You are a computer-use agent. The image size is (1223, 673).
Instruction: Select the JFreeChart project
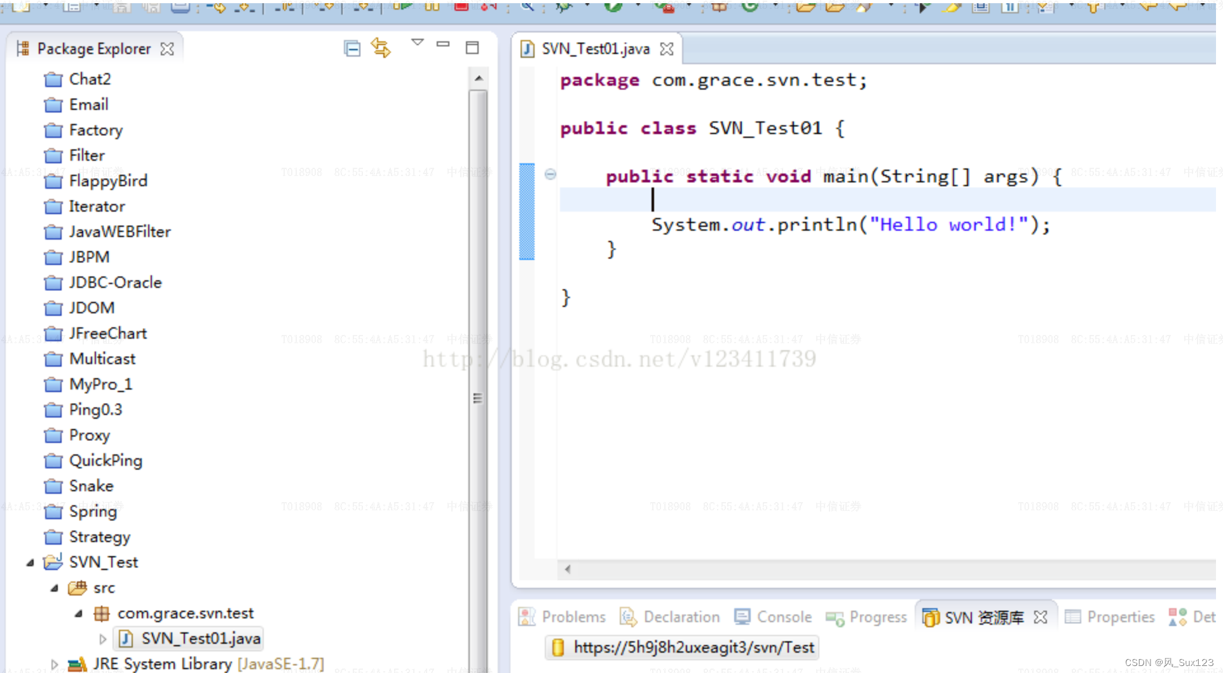coord(107,334)
